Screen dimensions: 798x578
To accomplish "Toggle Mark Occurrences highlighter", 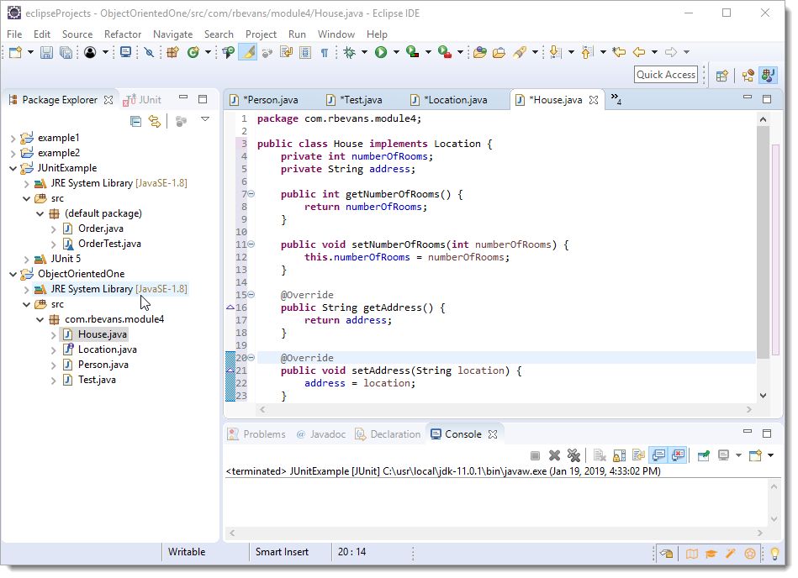I will coord(248,52).
